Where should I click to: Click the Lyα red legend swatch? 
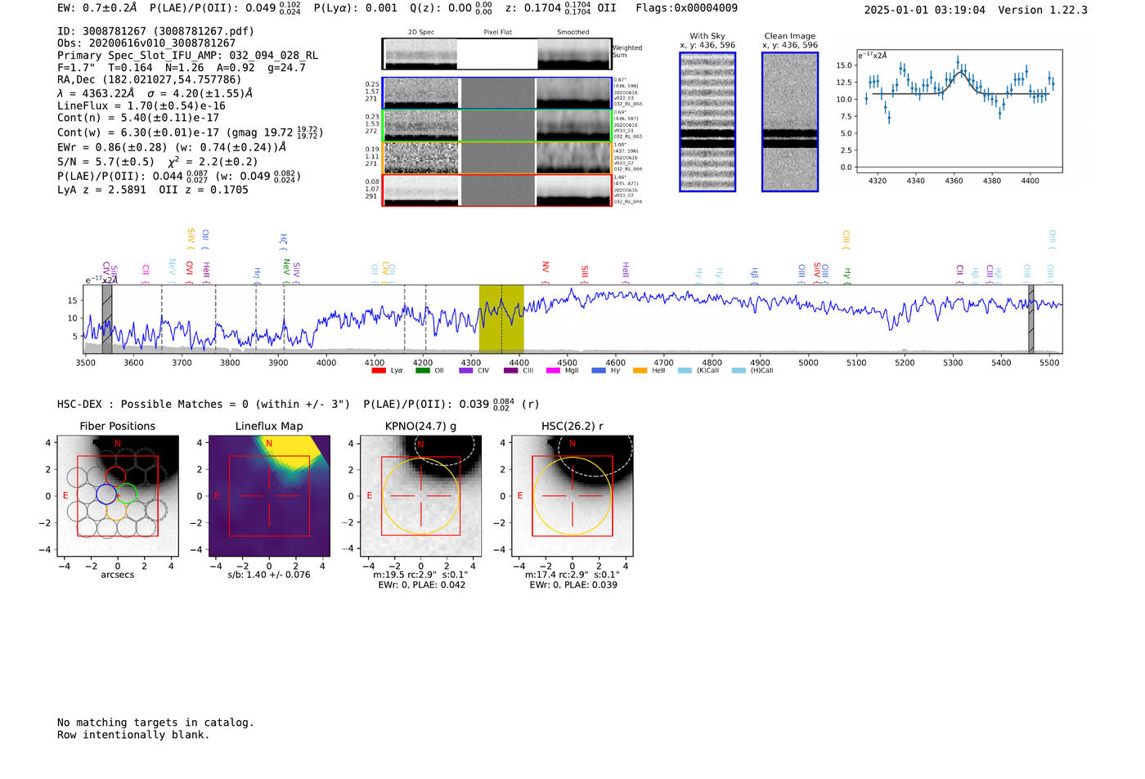[x=378, y=370]
